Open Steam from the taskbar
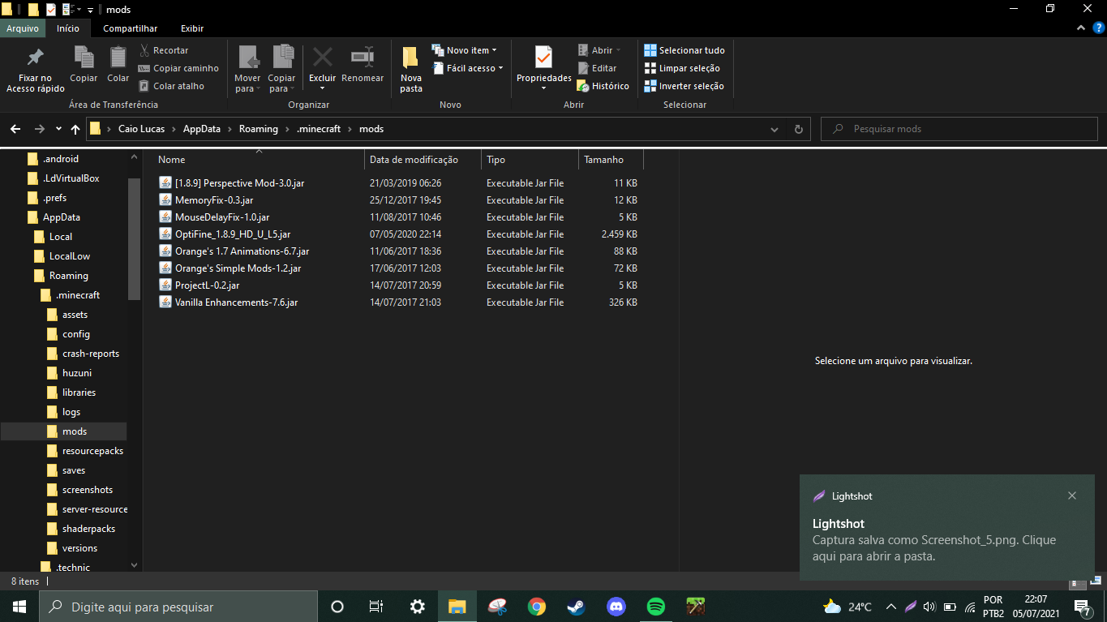Image resolution: width=1107 pixels, height=622 pixels. [577, 607]
